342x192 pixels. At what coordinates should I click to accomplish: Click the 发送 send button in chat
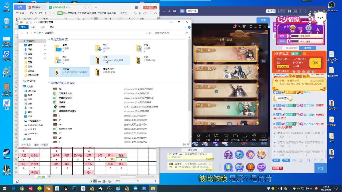321,168
